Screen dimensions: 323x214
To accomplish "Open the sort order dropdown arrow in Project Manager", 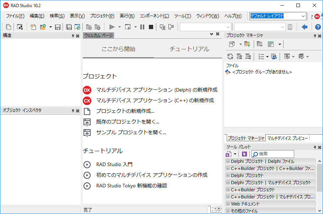I will coord(267,56).
